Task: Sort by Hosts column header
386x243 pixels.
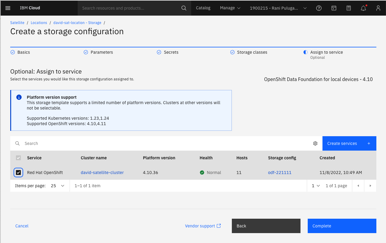Action: [x=242, y=158]
